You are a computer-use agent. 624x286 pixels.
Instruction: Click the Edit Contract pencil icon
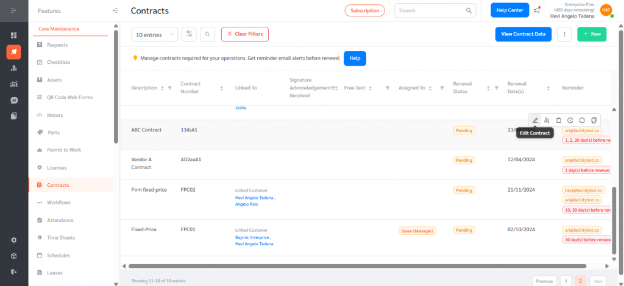(x=536, y=120)
